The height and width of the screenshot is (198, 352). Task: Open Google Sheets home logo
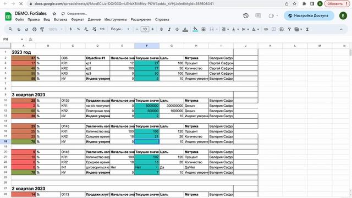[x=8, y=16]
